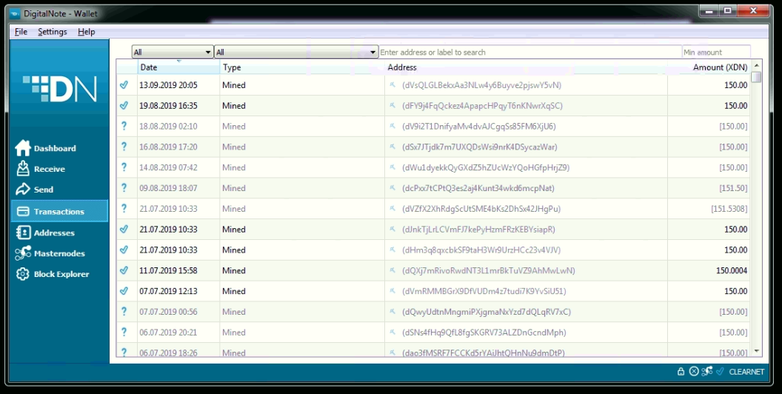The height and width of the screenshot is (394, 782).
Task: Click Mined type in 13.09.2019 row
Action: (x=234, y=85)
